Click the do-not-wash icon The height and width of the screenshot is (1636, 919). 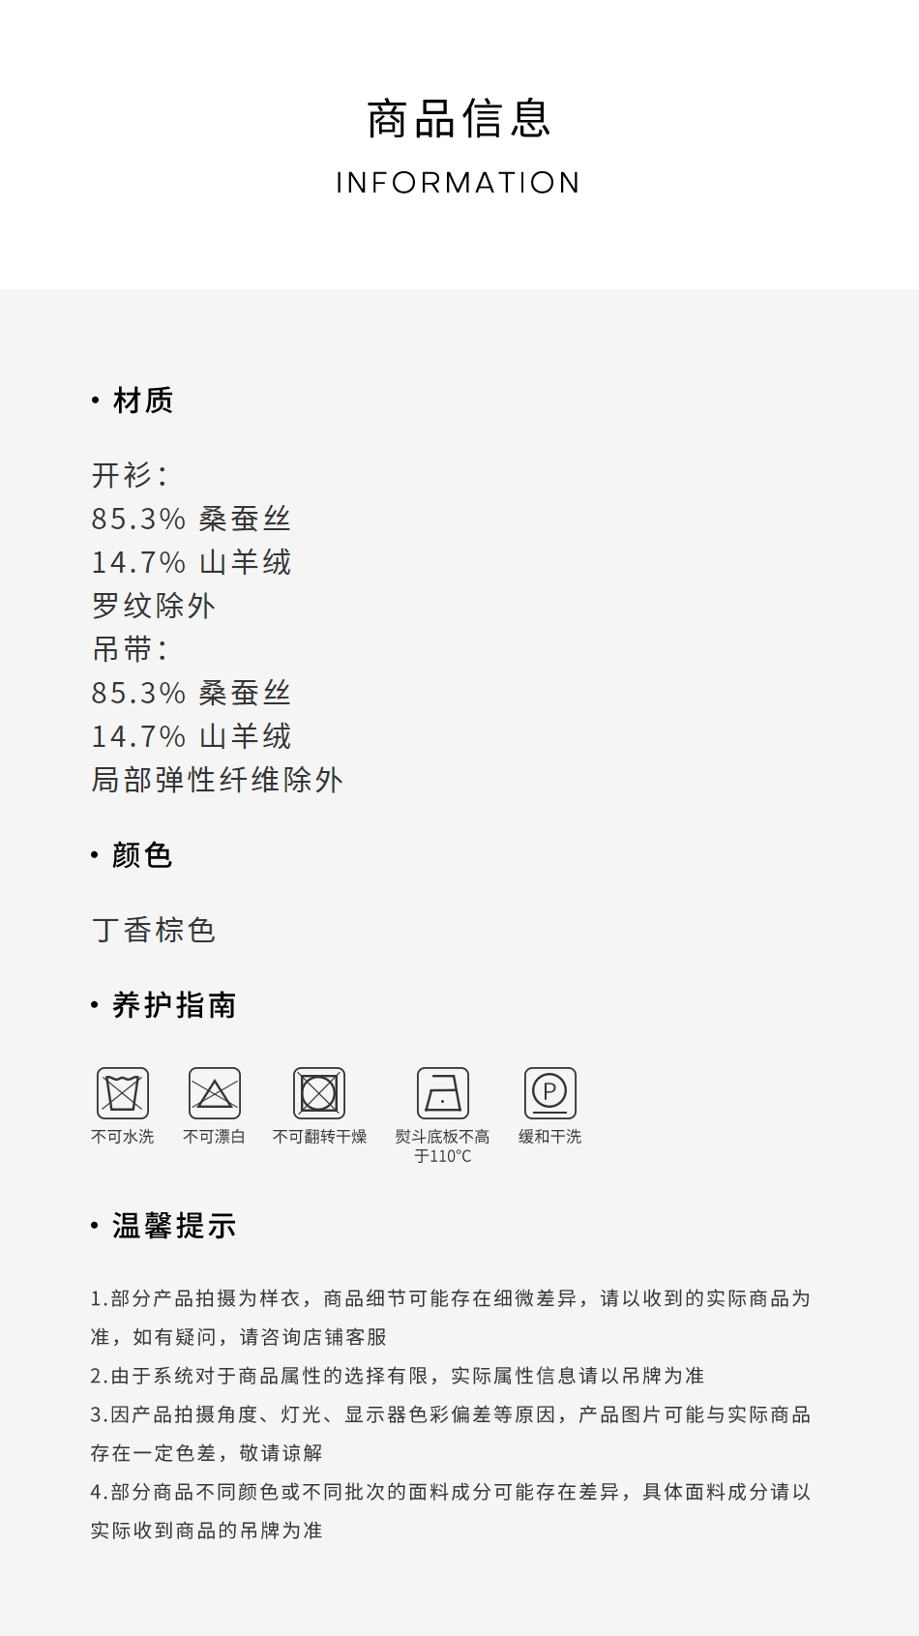[x=123, y=1093]
